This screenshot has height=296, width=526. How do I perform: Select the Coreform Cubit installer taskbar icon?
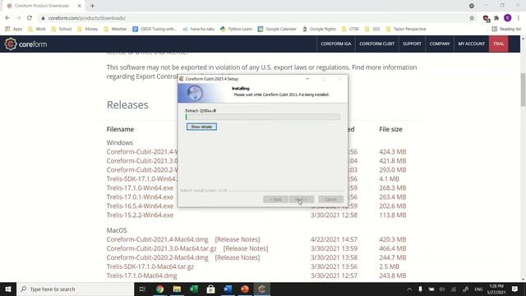click(262, 289)
